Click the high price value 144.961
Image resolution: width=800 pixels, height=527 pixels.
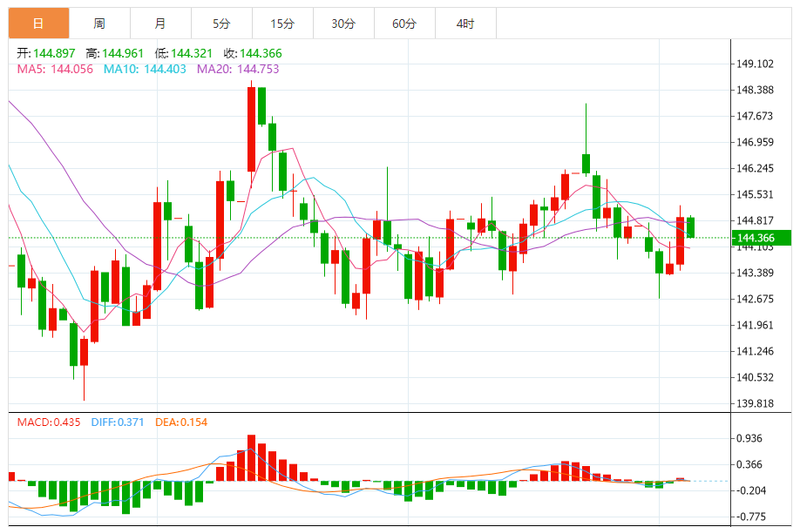(x=123, y=53)
